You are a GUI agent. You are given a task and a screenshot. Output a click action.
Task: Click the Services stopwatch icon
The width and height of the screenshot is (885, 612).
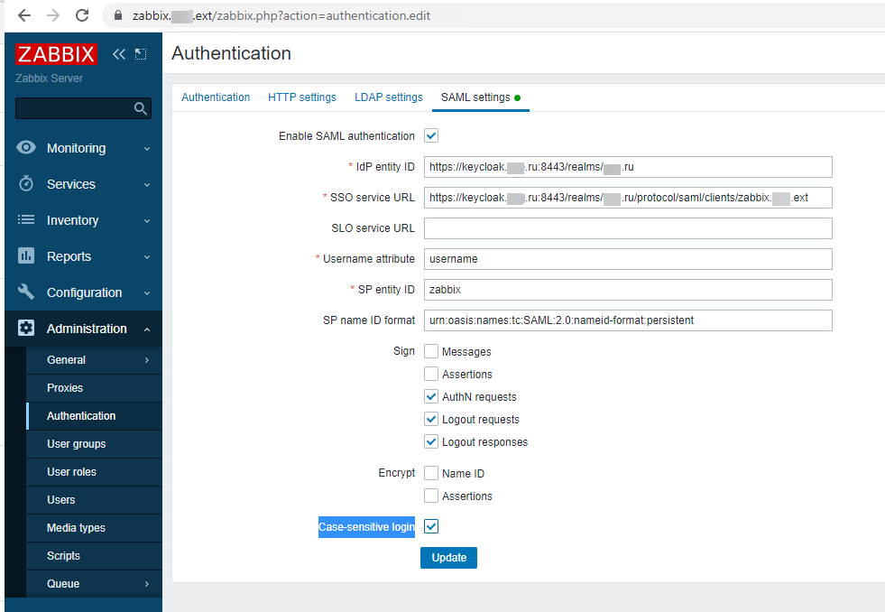point(26,184)
